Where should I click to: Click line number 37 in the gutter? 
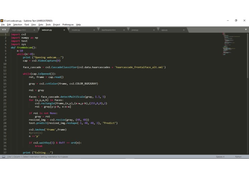pos(5,153)
